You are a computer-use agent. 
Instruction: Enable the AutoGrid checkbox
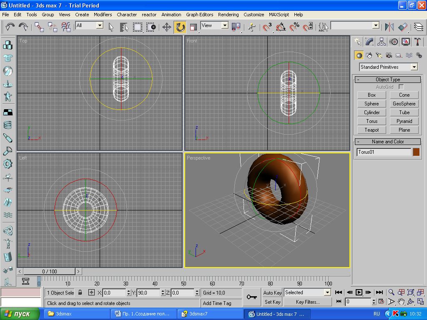[x=401, y=87]
